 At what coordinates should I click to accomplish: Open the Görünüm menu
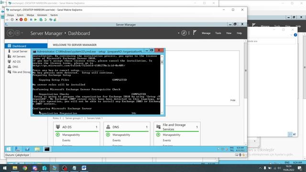[42, 15]
